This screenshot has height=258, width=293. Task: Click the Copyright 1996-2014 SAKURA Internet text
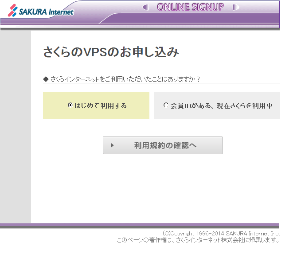click(221, 233)
